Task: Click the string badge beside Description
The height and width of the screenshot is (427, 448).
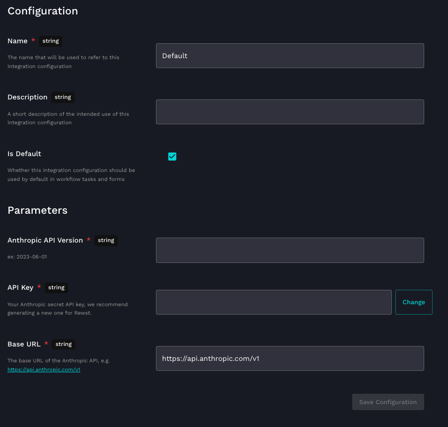Action: pos(63,97)
